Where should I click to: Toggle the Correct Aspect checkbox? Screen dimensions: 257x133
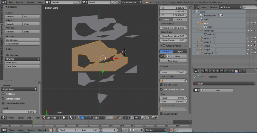tap(3, 99)
